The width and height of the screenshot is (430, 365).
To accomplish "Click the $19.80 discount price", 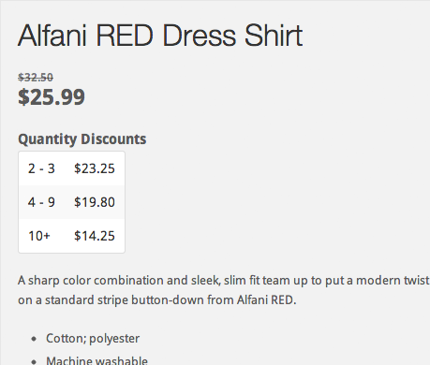I will pyautogui.click(x=95, y=202).
